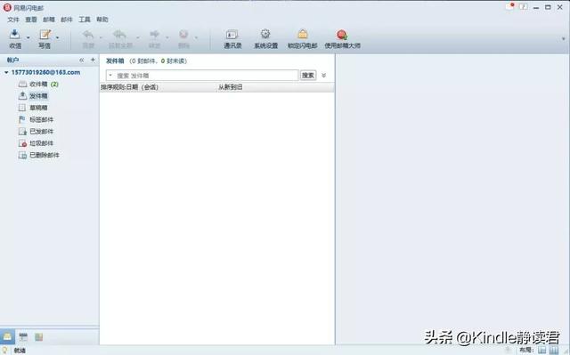The image size is (570, 355).
Task: Open the 文件 menu
Action: [13, 20]
